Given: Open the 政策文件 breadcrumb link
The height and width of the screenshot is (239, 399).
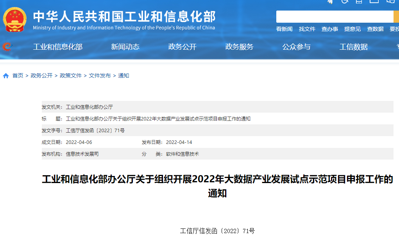Looking at the screenshot, I should point(71,76).
